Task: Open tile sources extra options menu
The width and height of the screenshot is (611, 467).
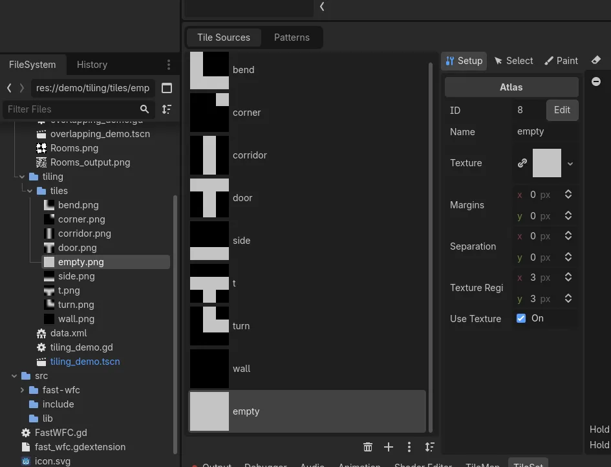Action: 409,447
